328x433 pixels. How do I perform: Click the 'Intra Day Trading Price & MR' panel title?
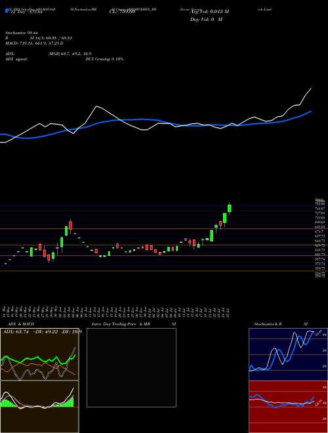121,324
